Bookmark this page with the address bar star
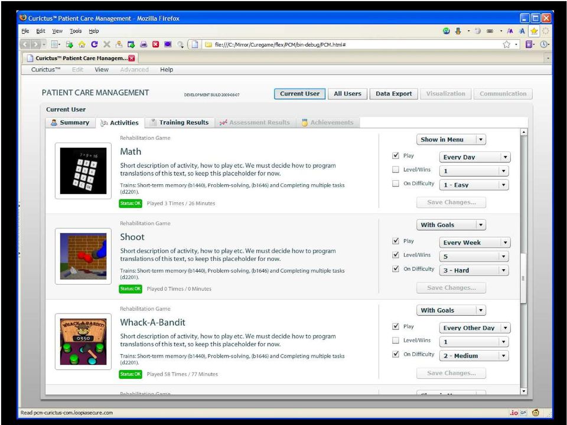Image resolution: width=567 pixels, height=425 pixels. tap(506, 44)
